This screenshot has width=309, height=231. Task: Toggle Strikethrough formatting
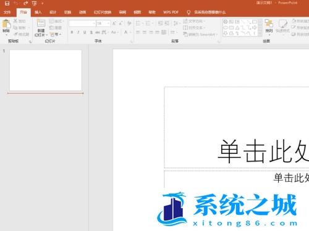[x=98, y=32]
